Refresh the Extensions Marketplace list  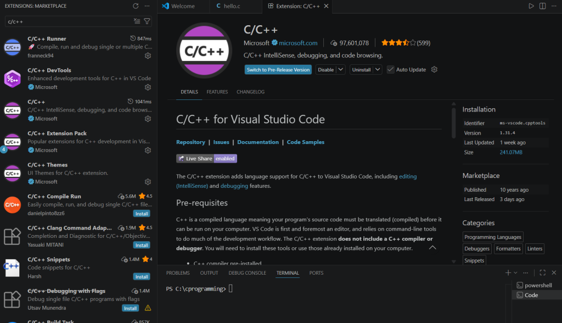[x=136, y=6]
